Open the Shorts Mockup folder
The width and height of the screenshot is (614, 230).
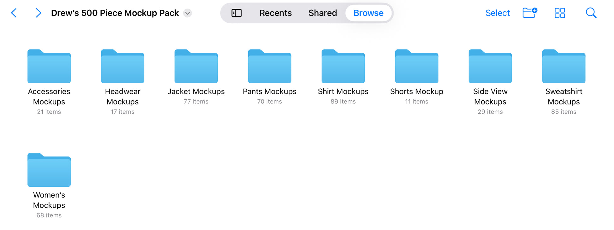click(x=416, y=67)
